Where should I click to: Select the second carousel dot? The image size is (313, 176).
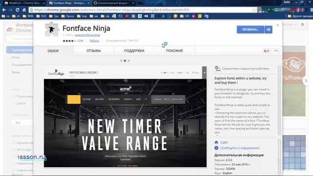click(x=125, y=61)
